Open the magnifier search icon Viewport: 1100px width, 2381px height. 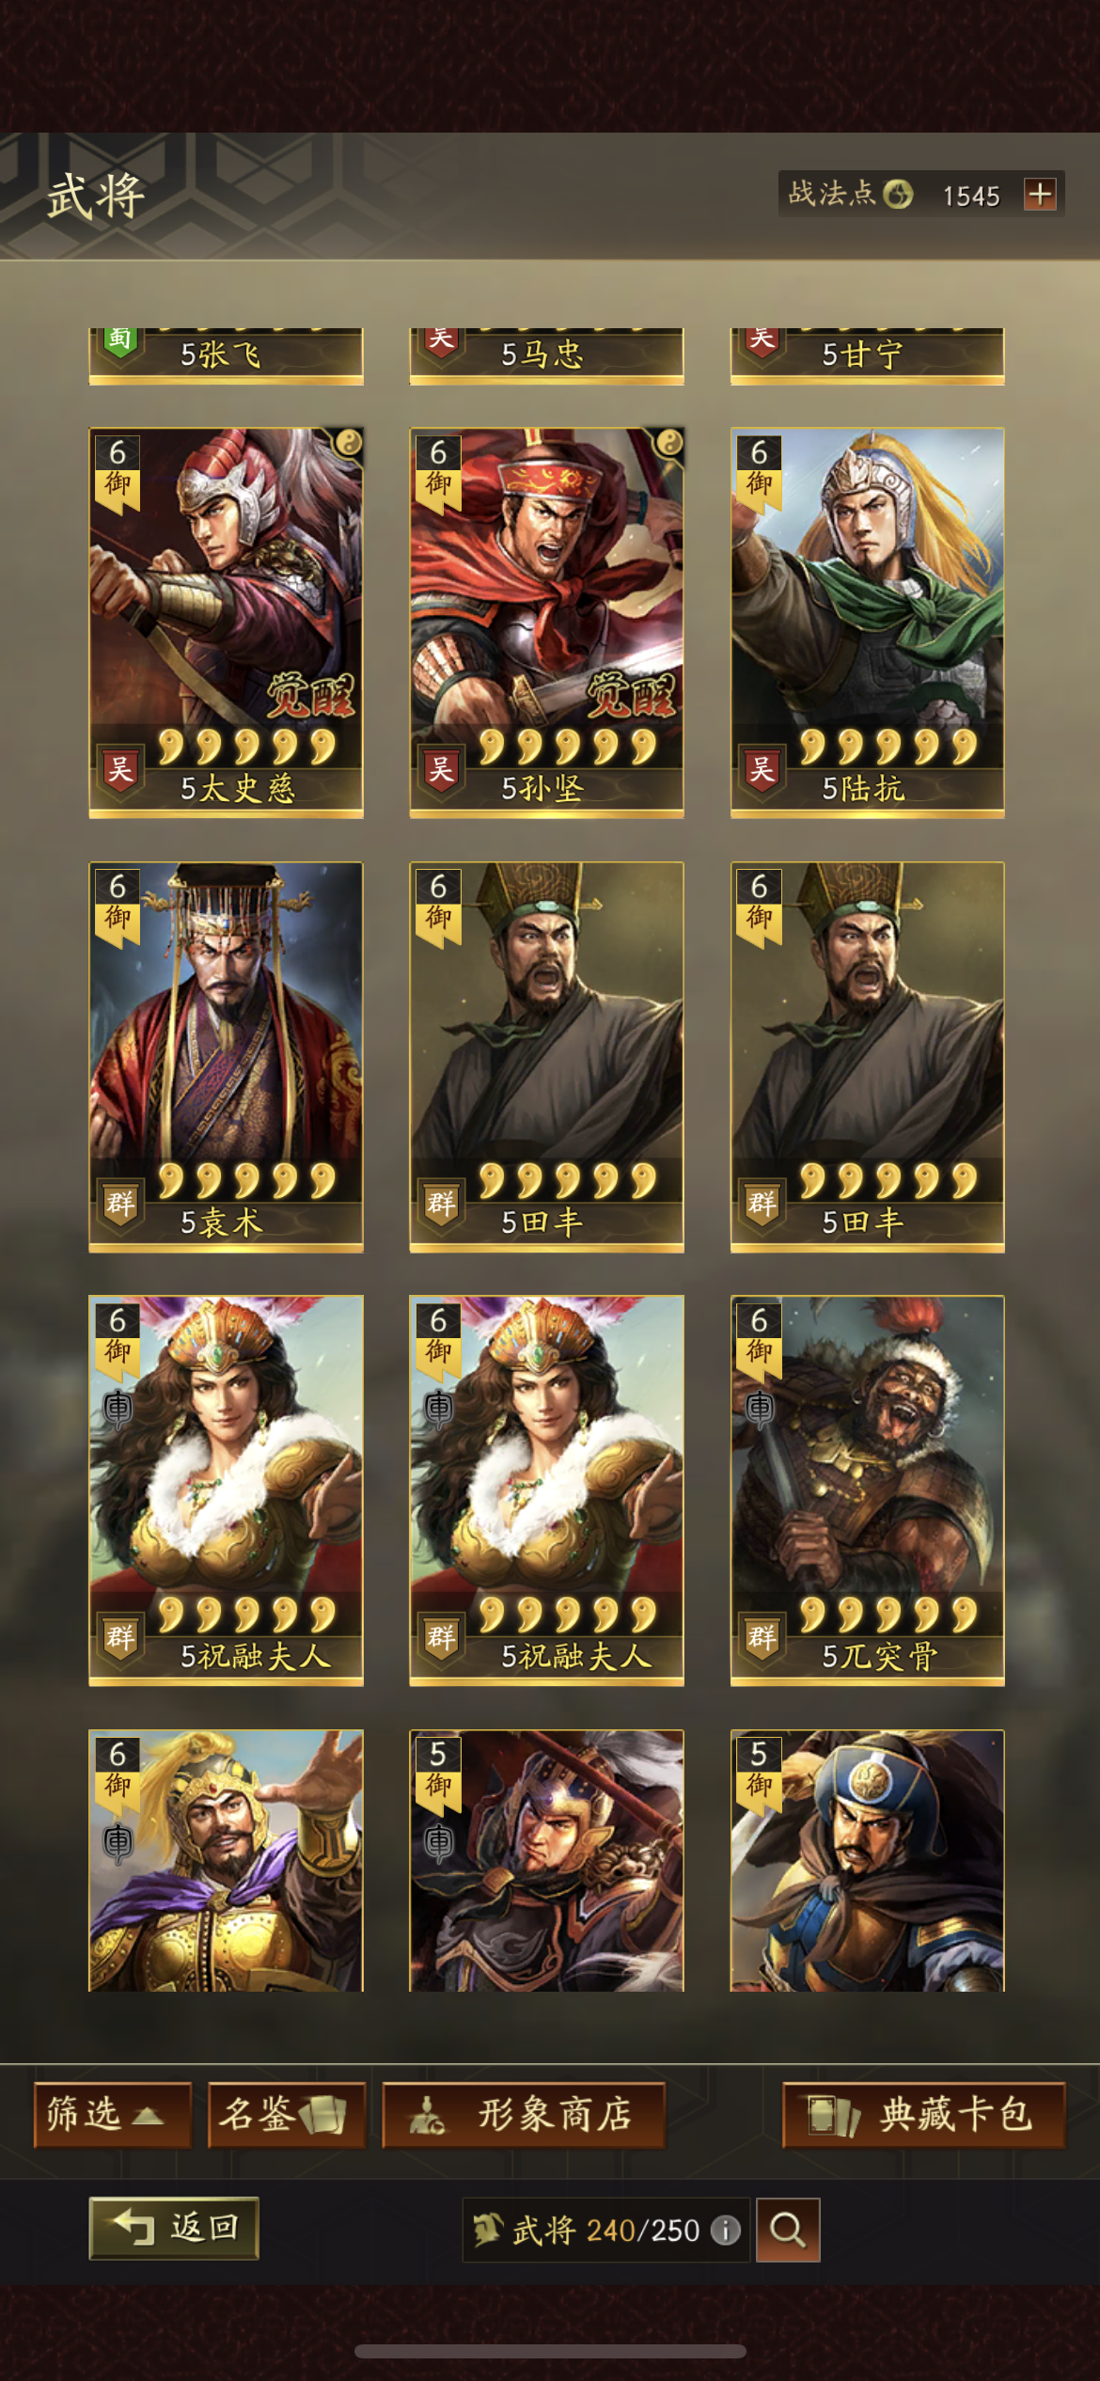click(788, 2230)
